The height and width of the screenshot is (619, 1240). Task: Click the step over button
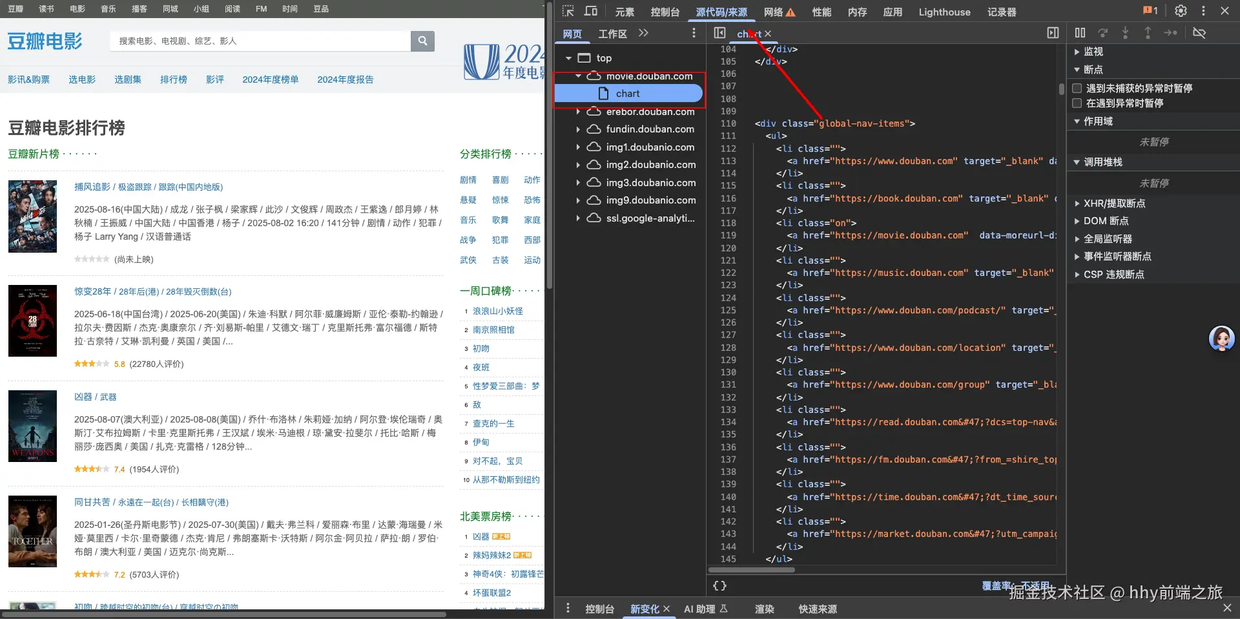click(x=1103, y=33)
